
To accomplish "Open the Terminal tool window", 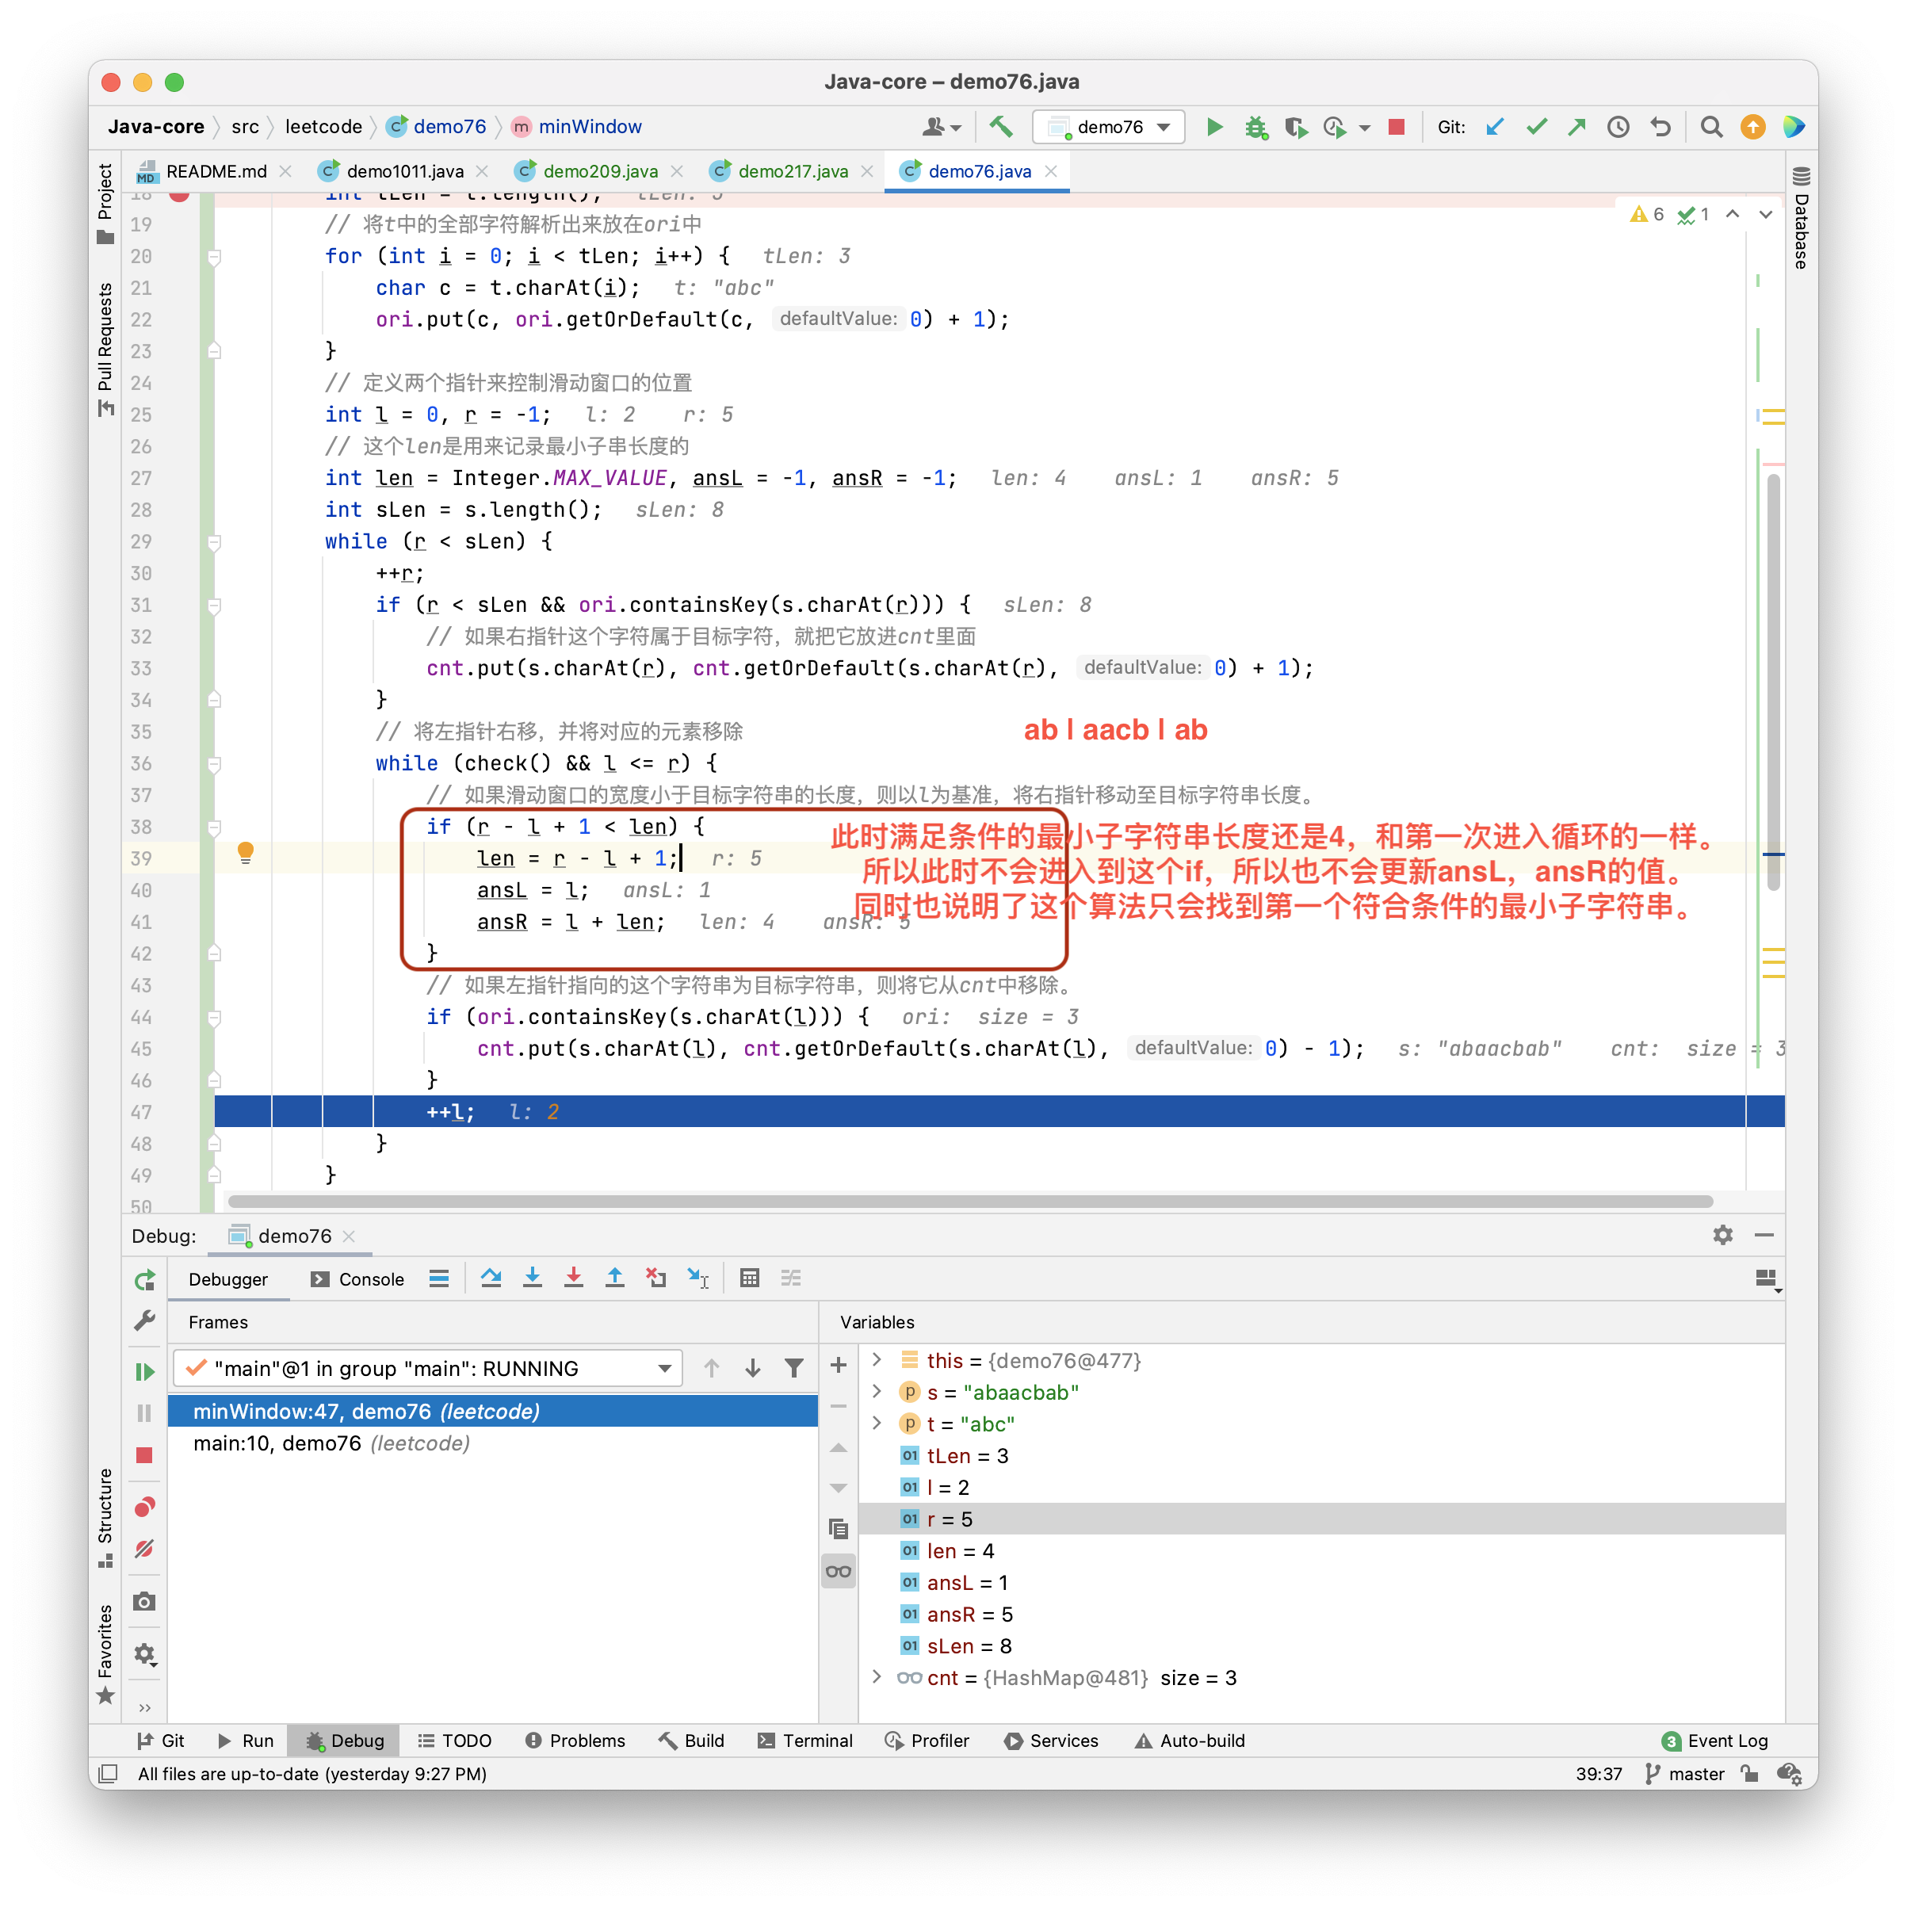I will point(805,1741).
